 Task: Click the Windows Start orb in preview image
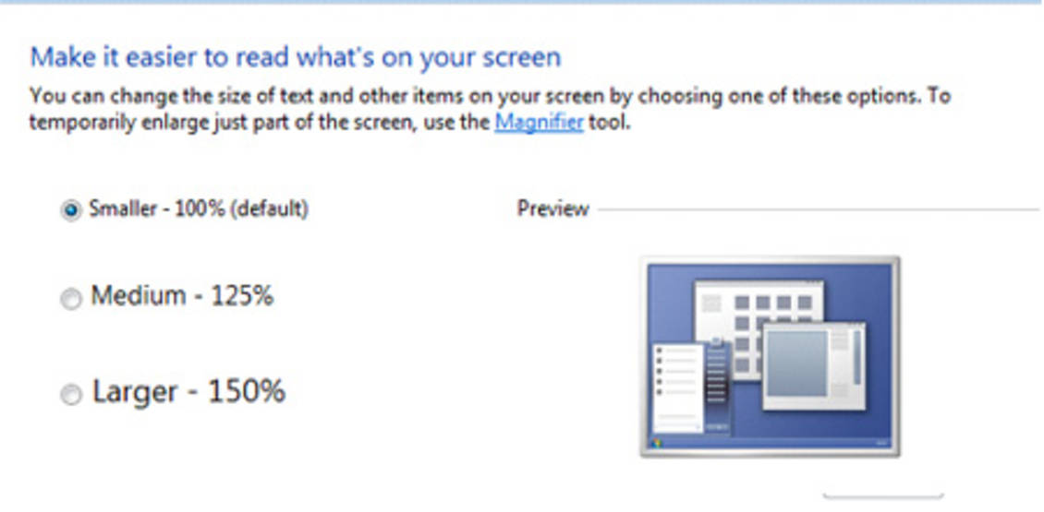[658, 442]
